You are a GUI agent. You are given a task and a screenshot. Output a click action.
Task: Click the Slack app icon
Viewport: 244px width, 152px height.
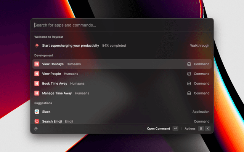point(37,112)
